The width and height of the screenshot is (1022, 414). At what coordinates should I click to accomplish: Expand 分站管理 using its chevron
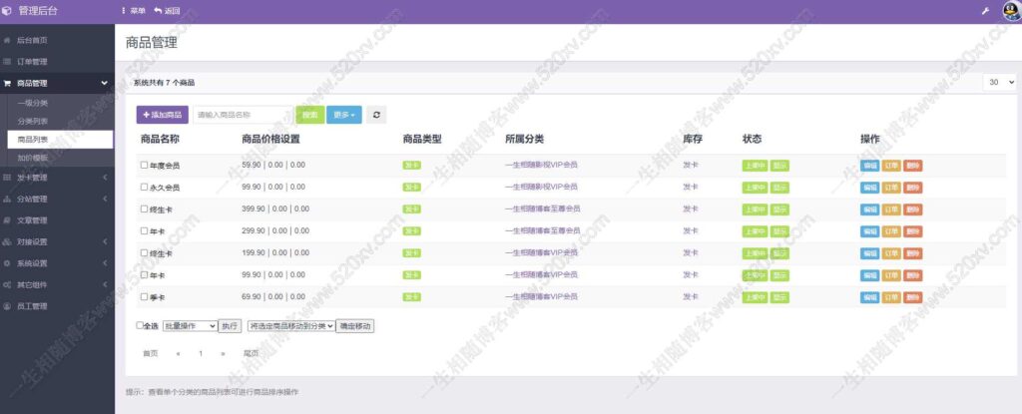(x=105, y=199)
